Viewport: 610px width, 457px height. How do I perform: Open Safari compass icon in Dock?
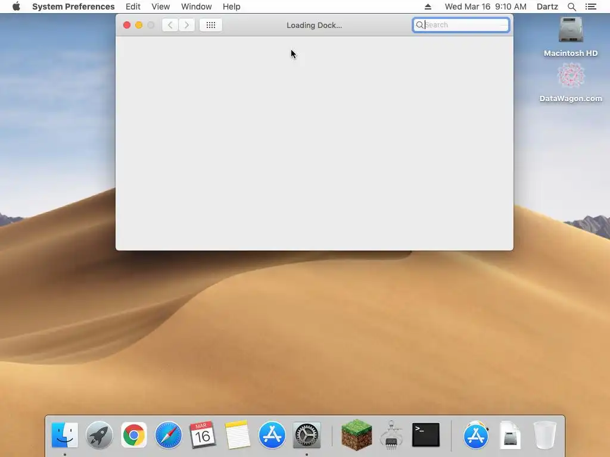click(168, 435)
